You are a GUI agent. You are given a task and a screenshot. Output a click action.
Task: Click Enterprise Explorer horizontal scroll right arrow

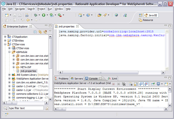click(46, 103)
